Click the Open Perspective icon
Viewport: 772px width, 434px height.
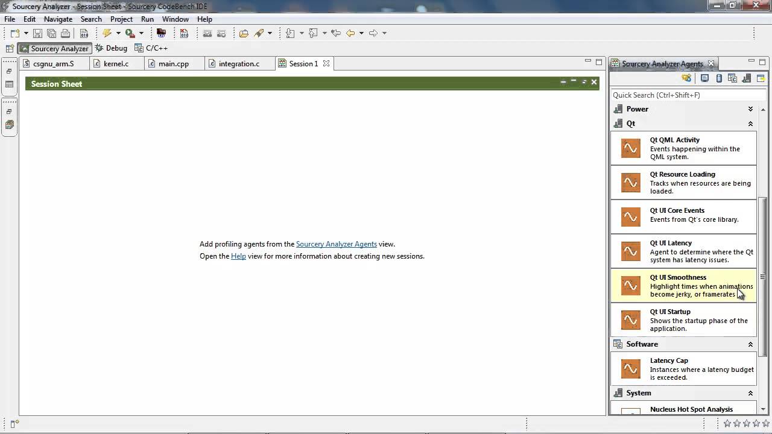tap(10, 48)
